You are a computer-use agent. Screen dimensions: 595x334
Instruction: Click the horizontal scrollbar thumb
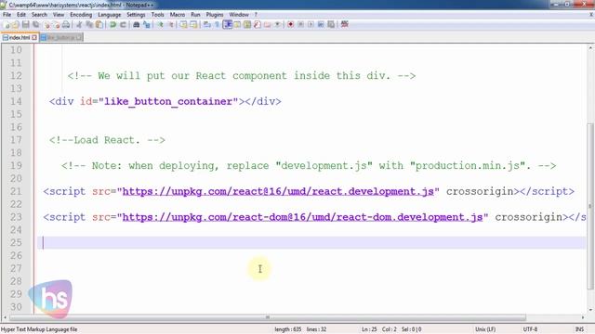click(x=268, y=317)
